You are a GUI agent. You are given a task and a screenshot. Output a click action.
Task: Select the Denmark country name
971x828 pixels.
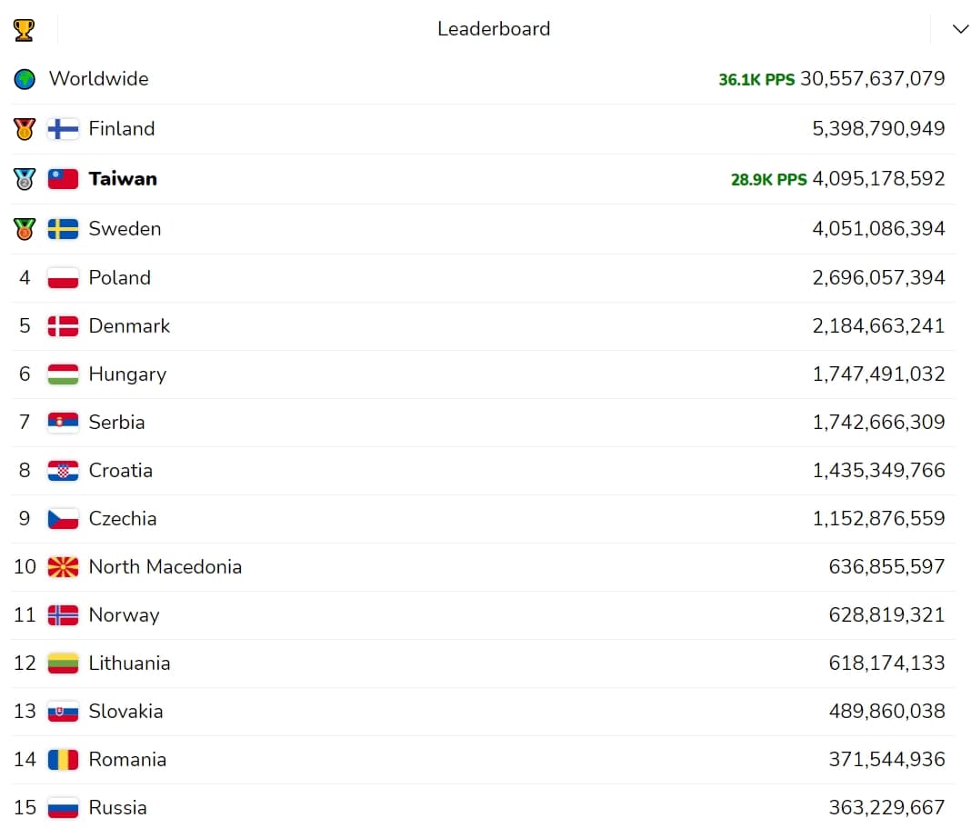(x=129, y=326)
